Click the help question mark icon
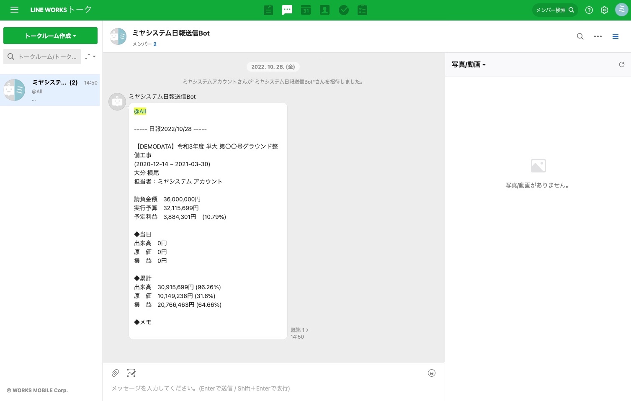Screen dimensions: 631x401 tap(589, 10)
